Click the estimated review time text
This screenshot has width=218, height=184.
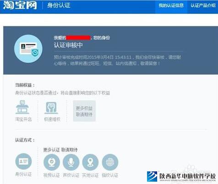(117, 60)
